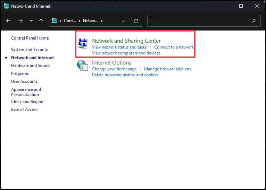The image size is (266, 190).
Task: Minimize the Network and Internet window
Action: (225, 6)
